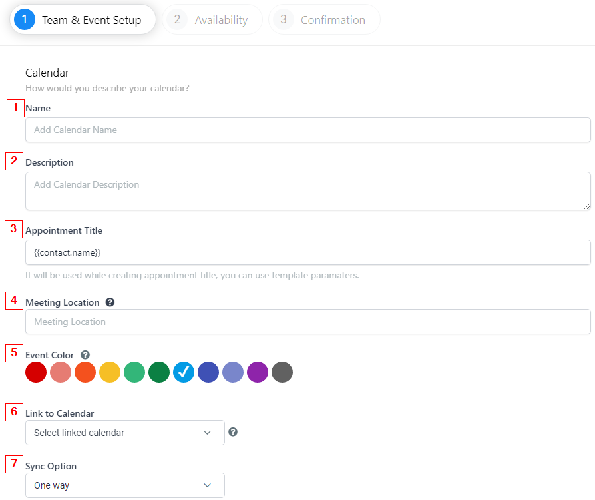Screen dimensions: 595x500
Task: Select the yellow event color
Action: [110, 372]
